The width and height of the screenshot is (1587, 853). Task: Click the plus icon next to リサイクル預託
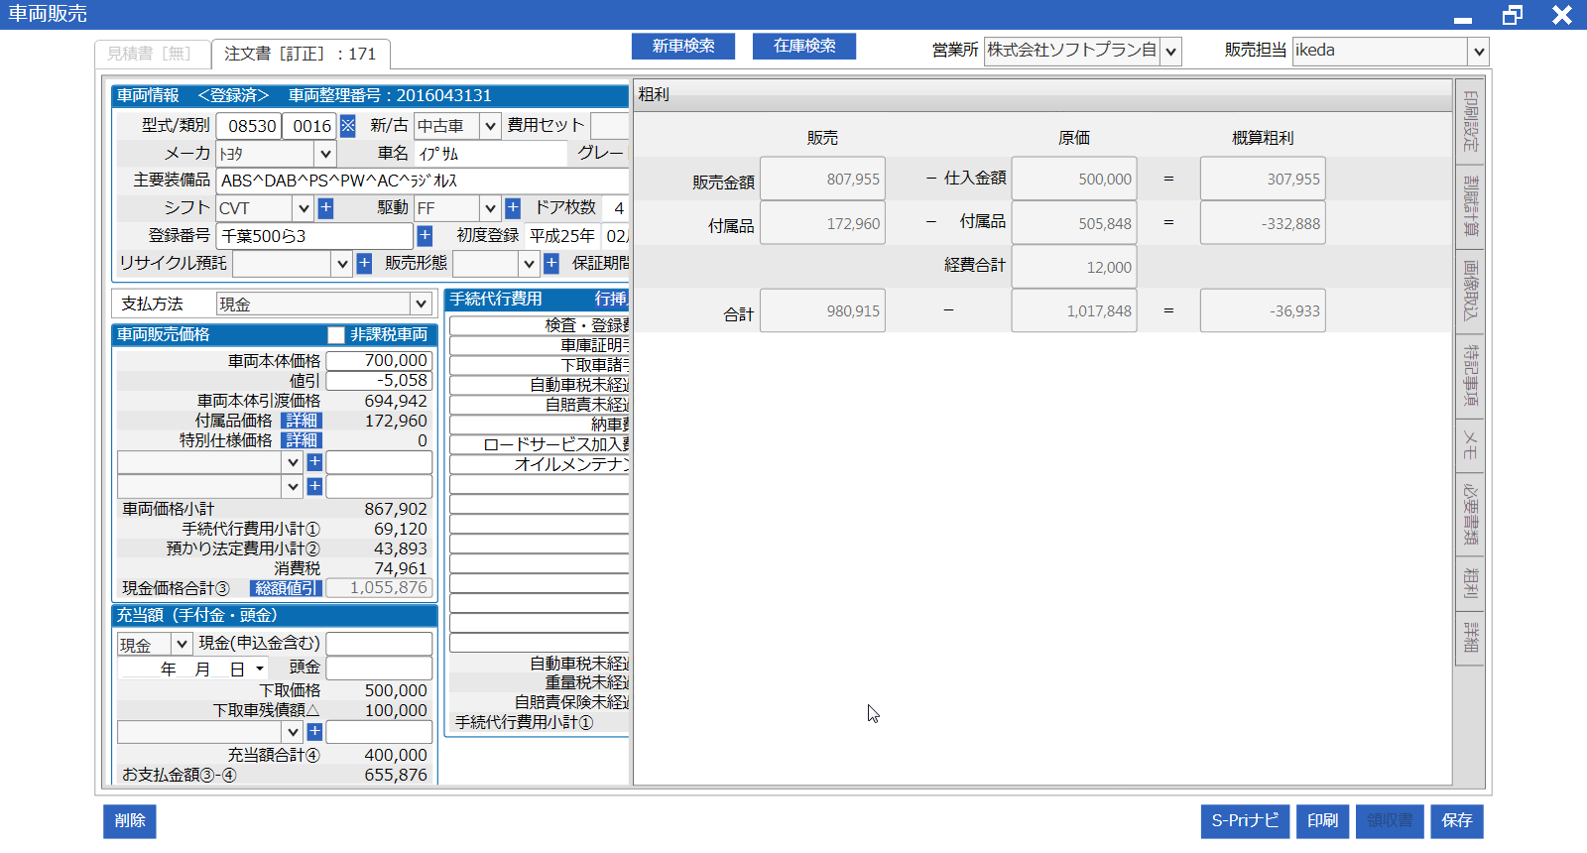point(364,264)
